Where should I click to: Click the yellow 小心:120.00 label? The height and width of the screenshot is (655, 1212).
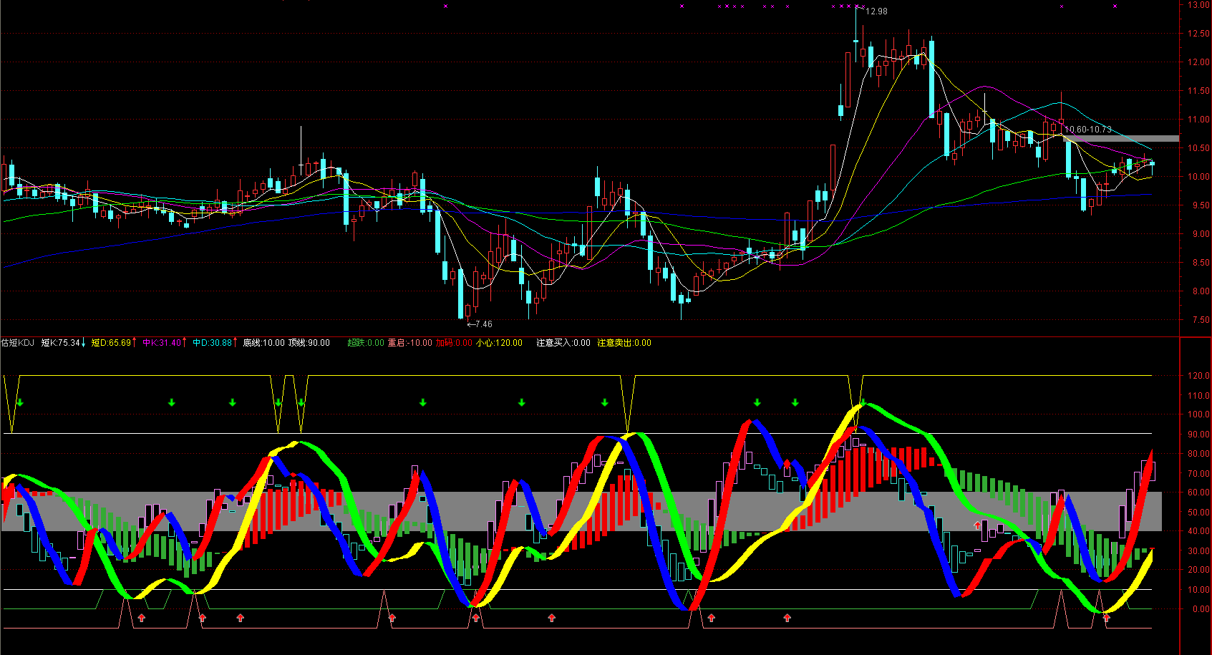click(x=500, y=343)
